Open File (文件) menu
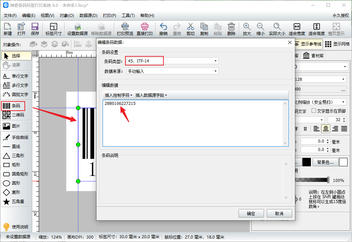Screen dimensions: 352x242 click(x=10, y=16)
